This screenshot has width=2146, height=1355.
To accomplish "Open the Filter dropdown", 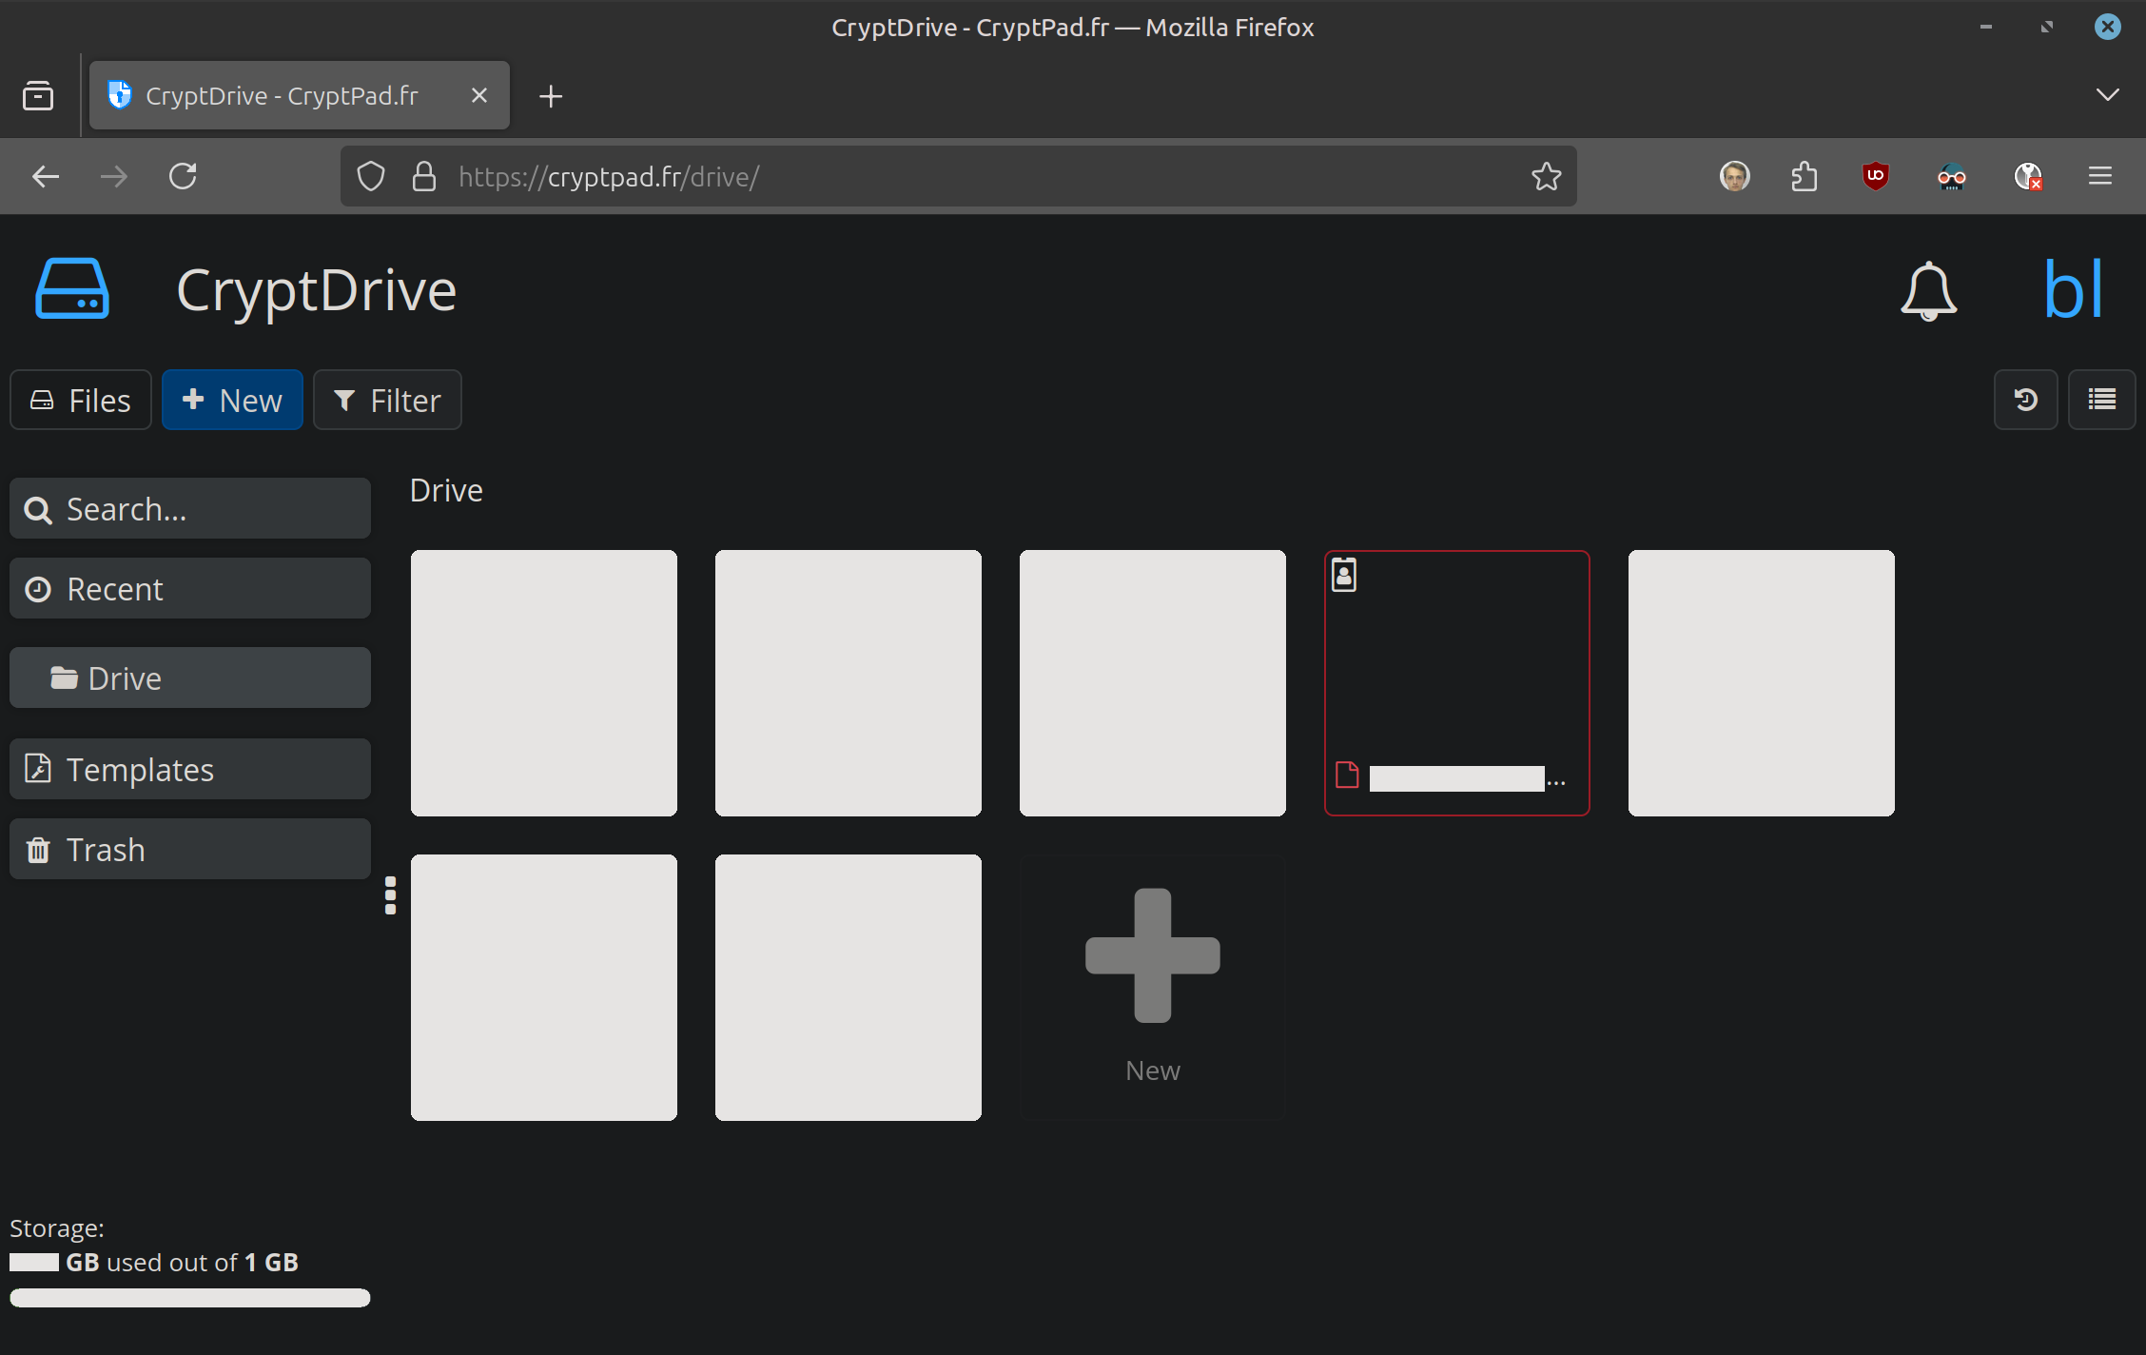I will [x=387, y=400].
